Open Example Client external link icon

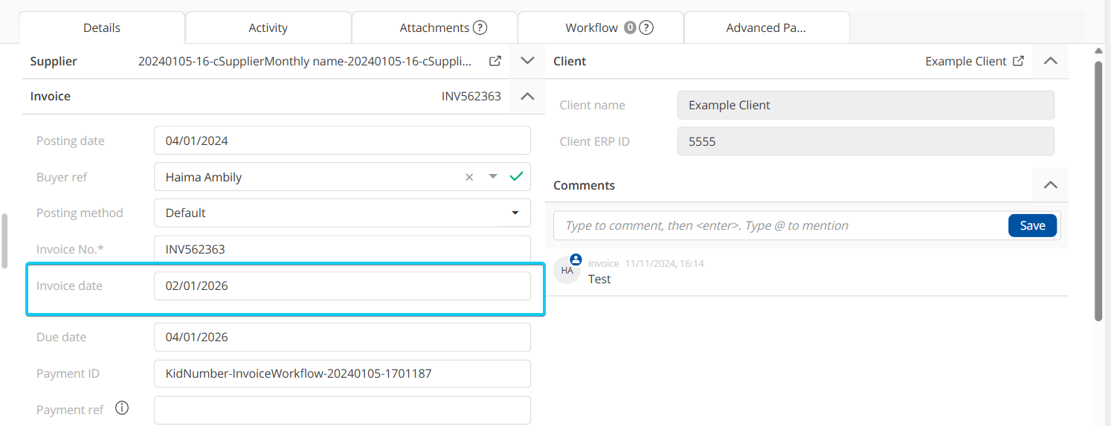coord(1019,61)
